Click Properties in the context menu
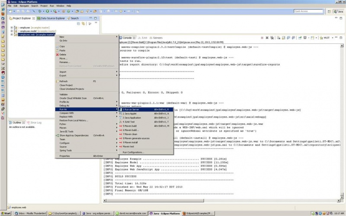This screenshot has width=346, height=216. click(87, 156)
